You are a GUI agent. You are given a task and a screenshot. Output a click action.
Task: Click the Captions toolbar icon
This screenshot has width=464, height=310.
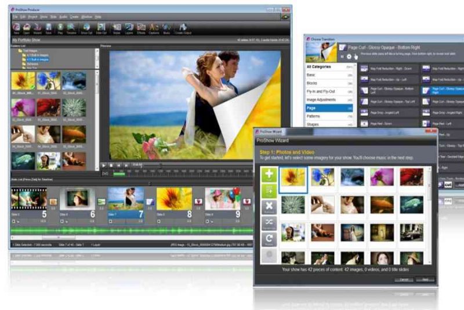(154, 28)
